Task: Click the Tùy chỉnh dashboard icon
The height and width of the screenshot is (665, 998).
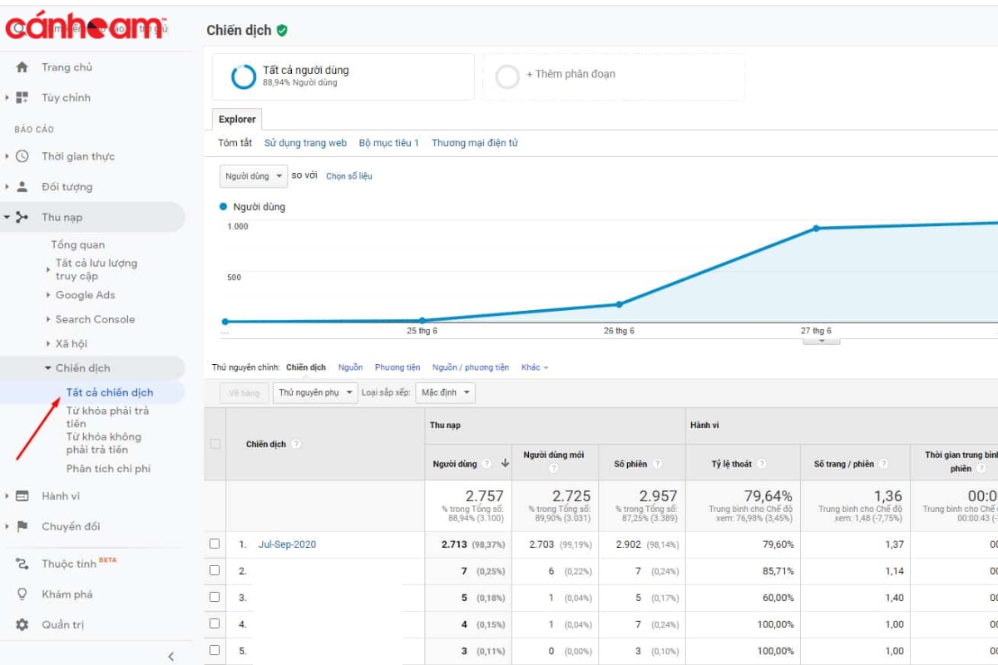Action: click(x=22, y=97)
